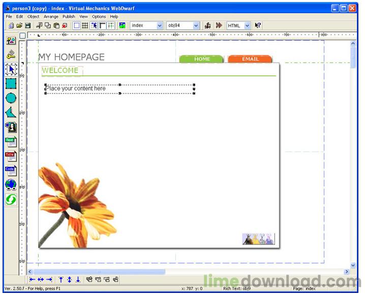Open the Arrange menu
Viewport: 365px width, 297px height.
51,16
